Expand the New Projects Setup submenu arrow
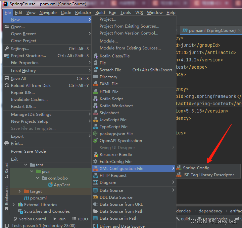The width and height of the screenshot is (242, 228). coord(90,121)
